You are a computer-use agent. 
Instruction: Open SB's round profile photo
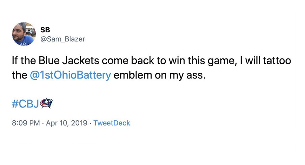pos(24,34)
